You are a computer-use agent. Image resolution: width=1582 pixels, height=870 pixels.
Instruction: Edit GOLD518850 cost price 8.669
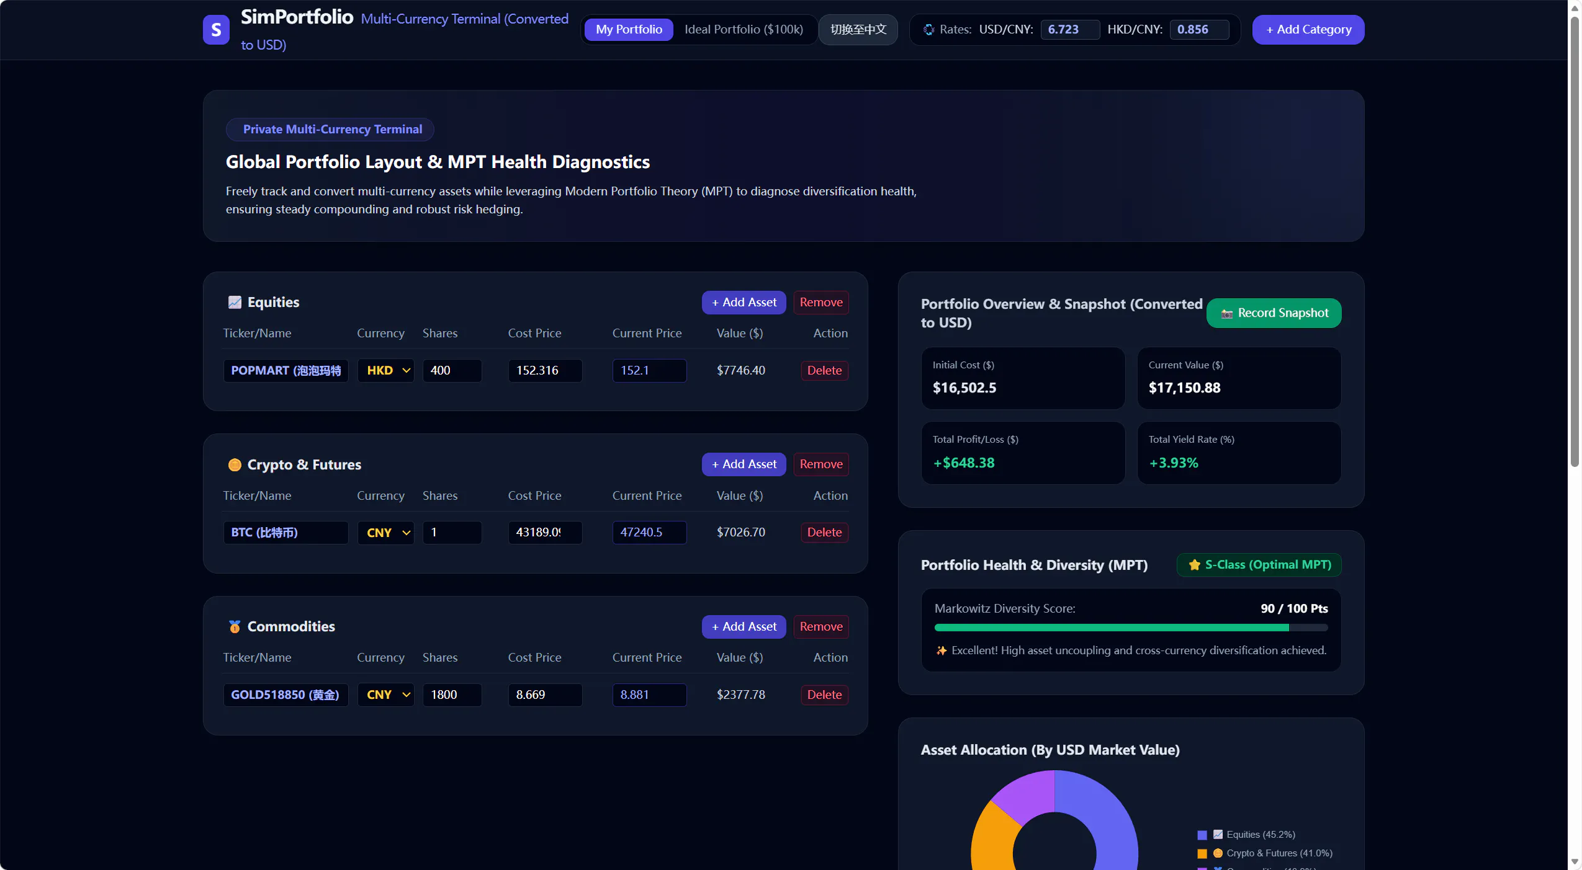coord(545,695)
